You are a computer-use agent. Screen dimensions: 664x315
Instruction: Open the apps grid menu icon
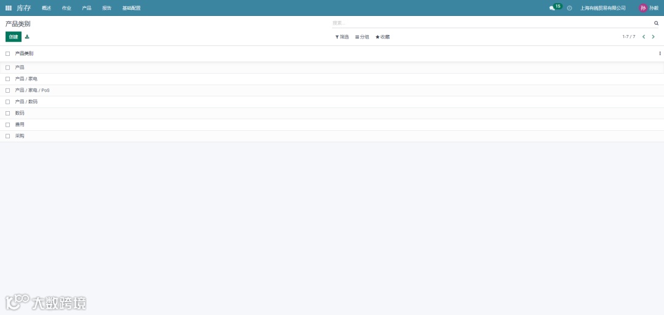(x=9, y=8)
